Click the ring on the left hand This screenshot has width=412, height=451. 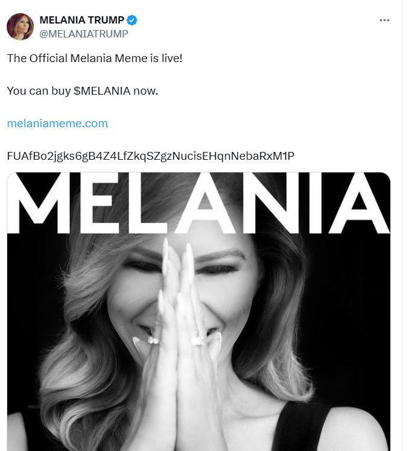click(x=153, y=341)
